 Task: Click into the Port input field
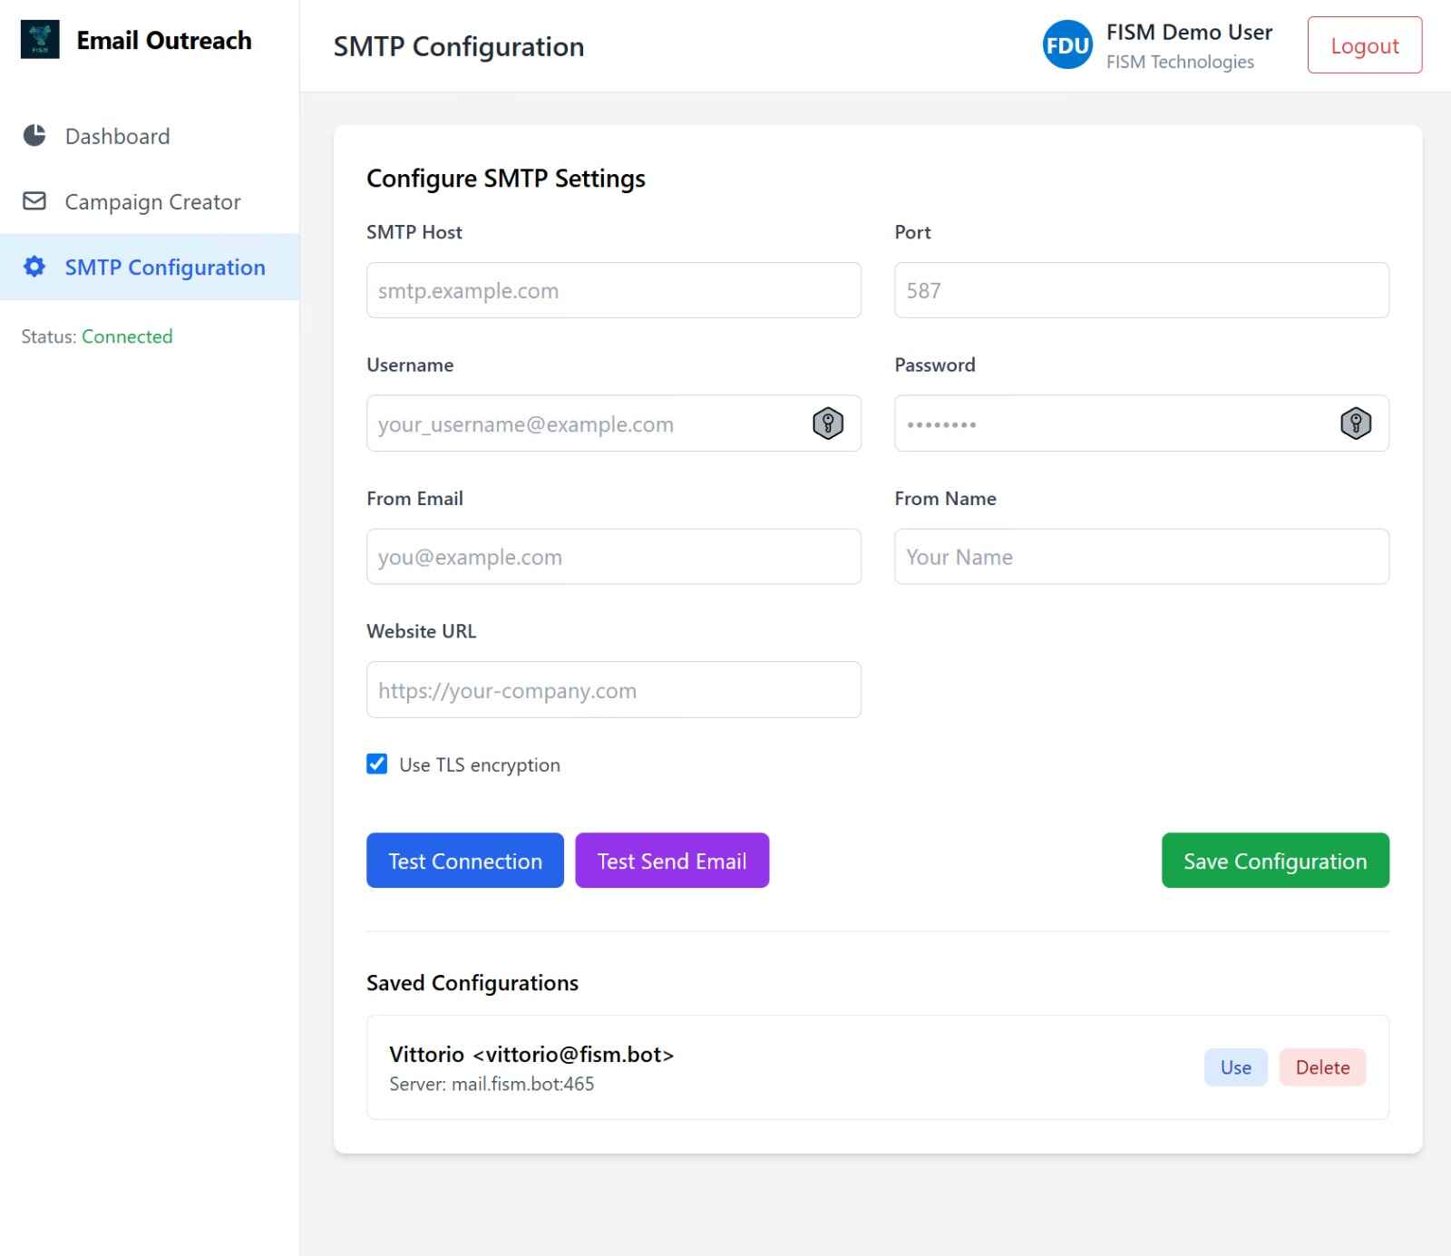tap(1141, 290)
